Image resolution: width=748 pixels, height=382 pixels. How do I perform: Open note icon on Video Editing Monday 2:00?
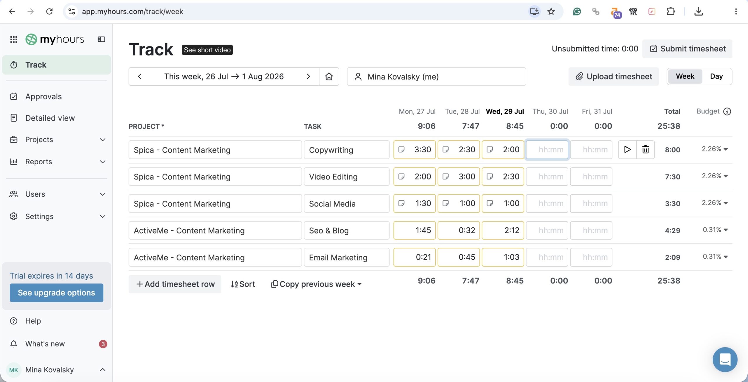click(401, 177)
